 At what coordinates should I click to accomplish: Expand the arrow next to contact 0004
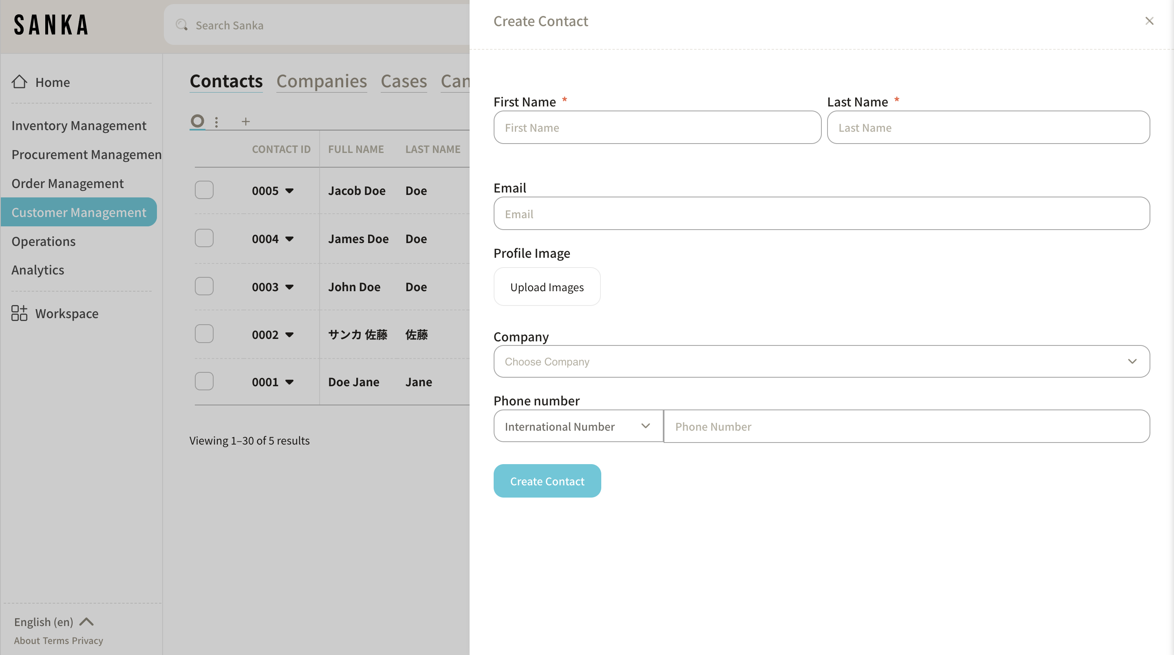pyautogui.click(x=289, y=239)
